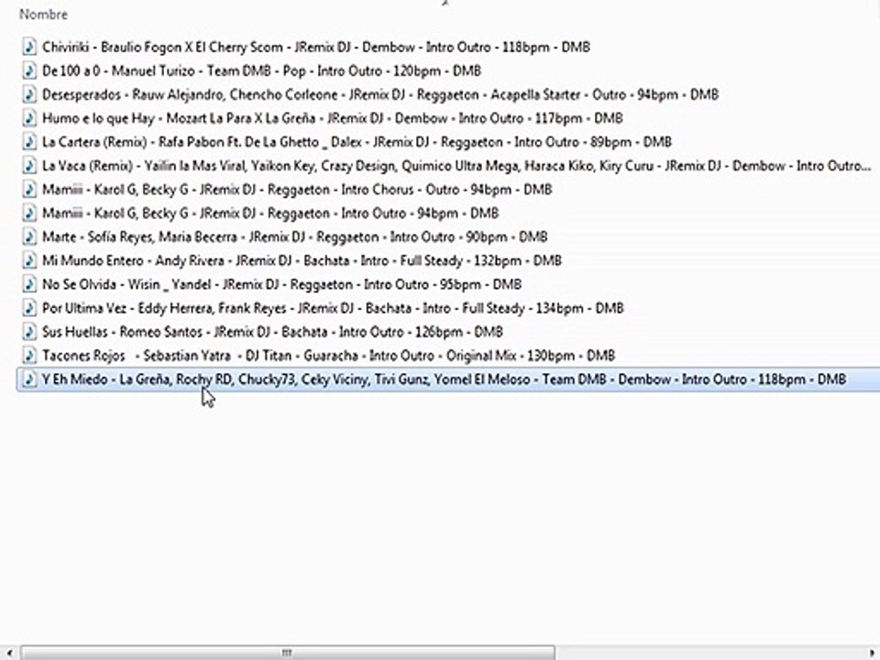880x660 pixels.
Task: Select file De 100 a 0 - Manuel Turizo
Action: tap(261, 71)
